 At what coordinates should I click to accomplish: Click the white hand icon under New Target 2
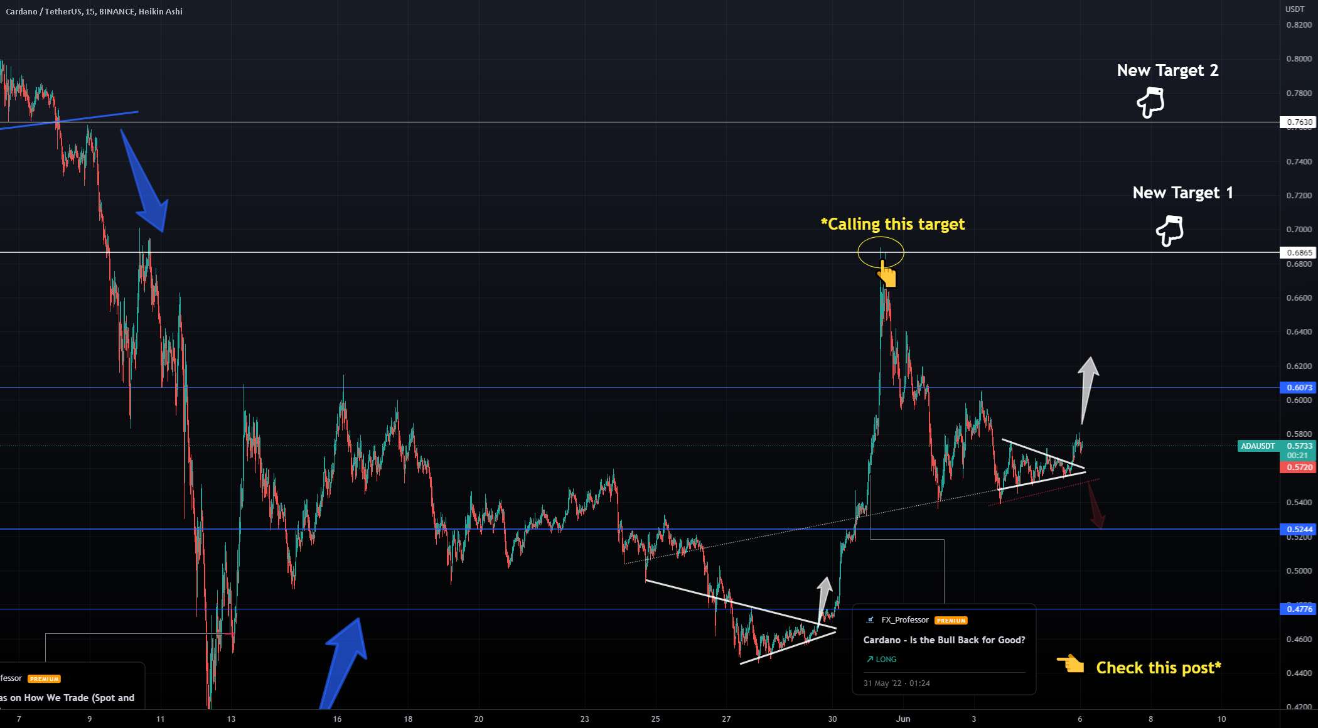[x=1150, y=102]
